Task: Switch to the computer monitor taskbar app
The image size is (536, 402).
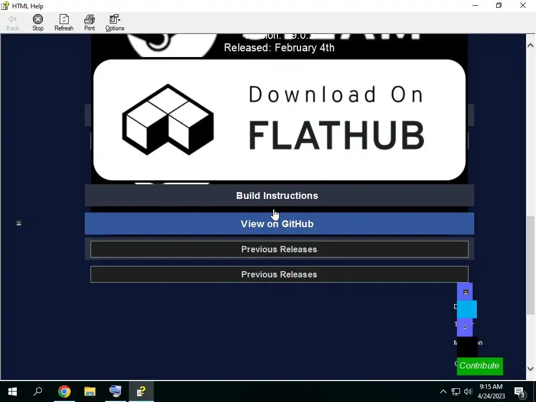Action: (x=115, y=392)
